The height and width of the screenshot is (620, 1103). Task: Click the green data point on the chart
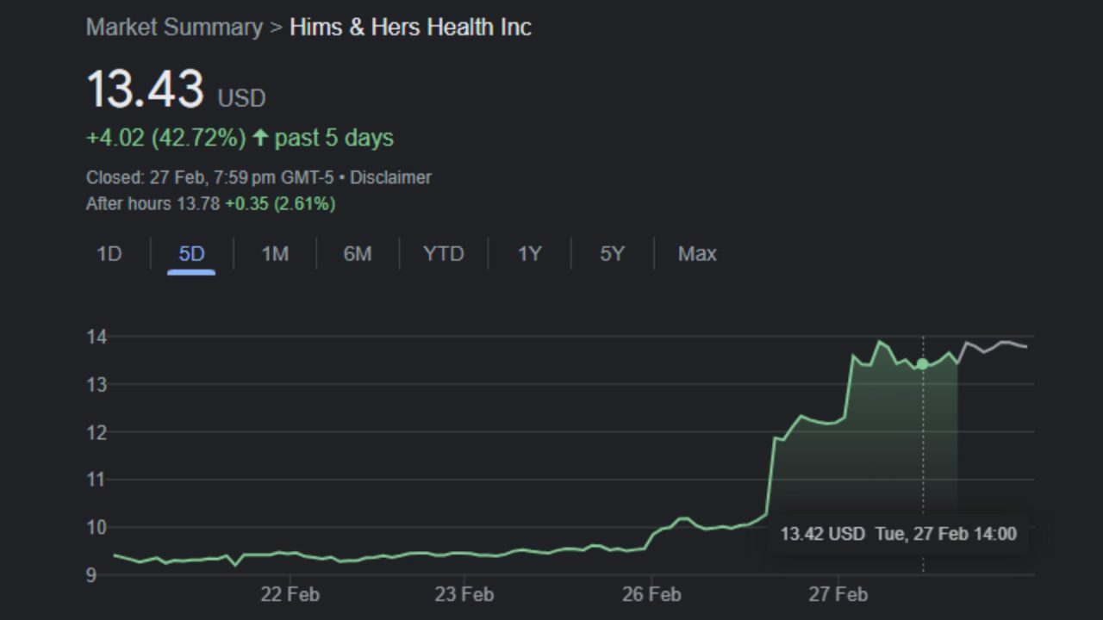pos(922,364)
